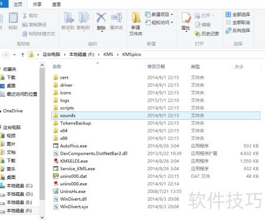
Task: Select the TokensBackup folder icon
Action: (56, 123)
